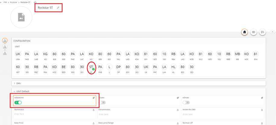Screen dimensions: 276x125
Task: Enable the isOrder toggle
Action: point(186,102)
